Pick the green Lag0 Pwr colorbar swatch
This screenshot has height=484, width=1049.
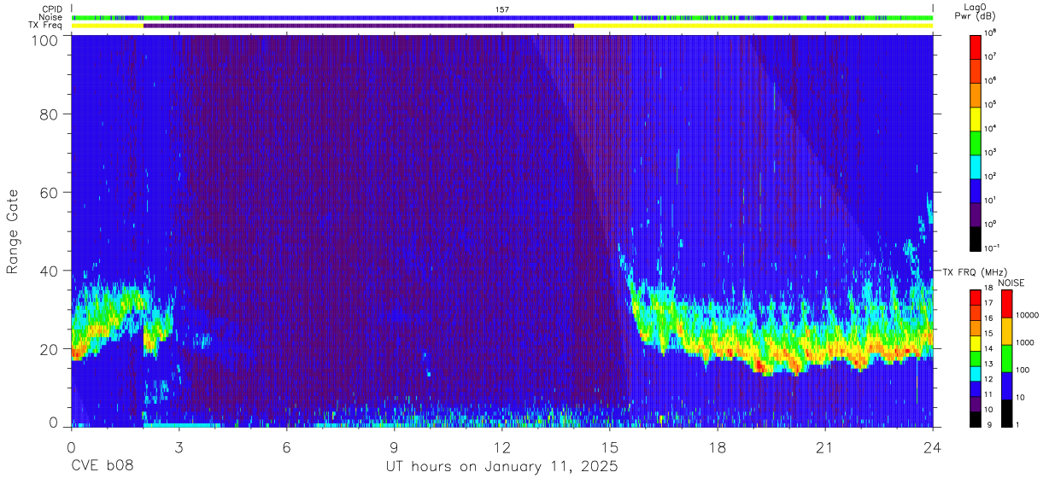pyautogui.click(x=976, y=142)
